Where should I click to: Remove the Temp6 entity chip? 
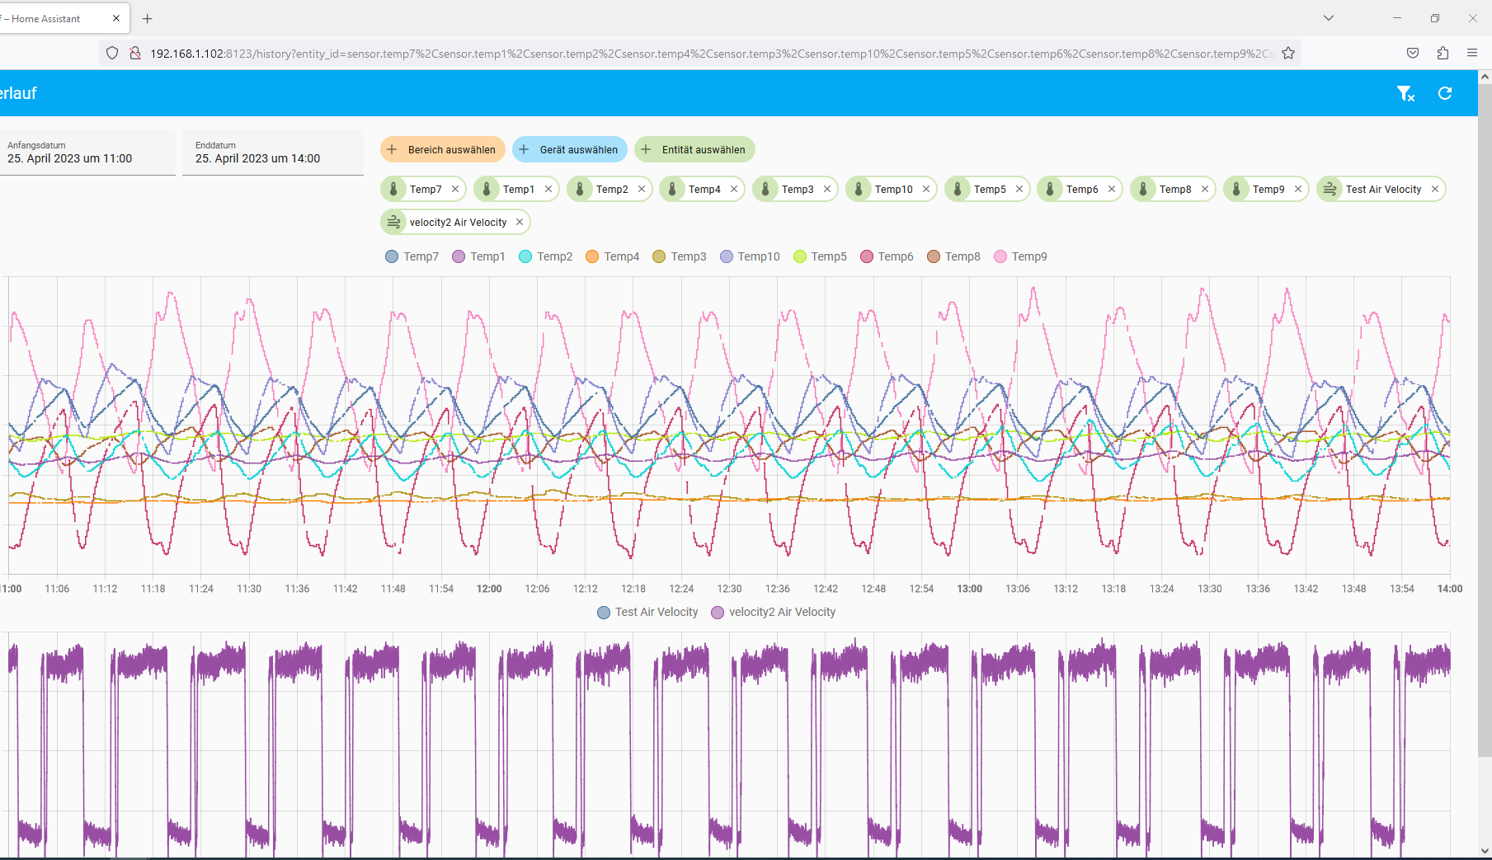click(1112, 189)
